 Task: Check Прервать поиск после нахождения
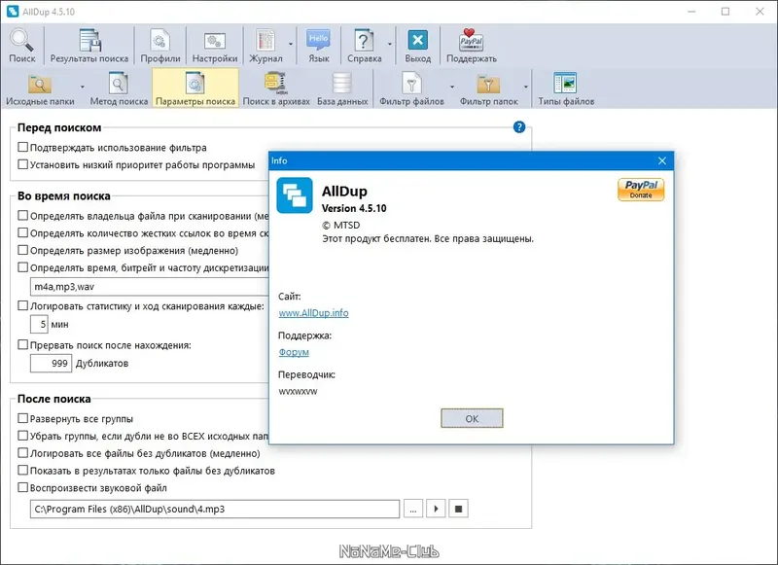(x=22, y=345)
